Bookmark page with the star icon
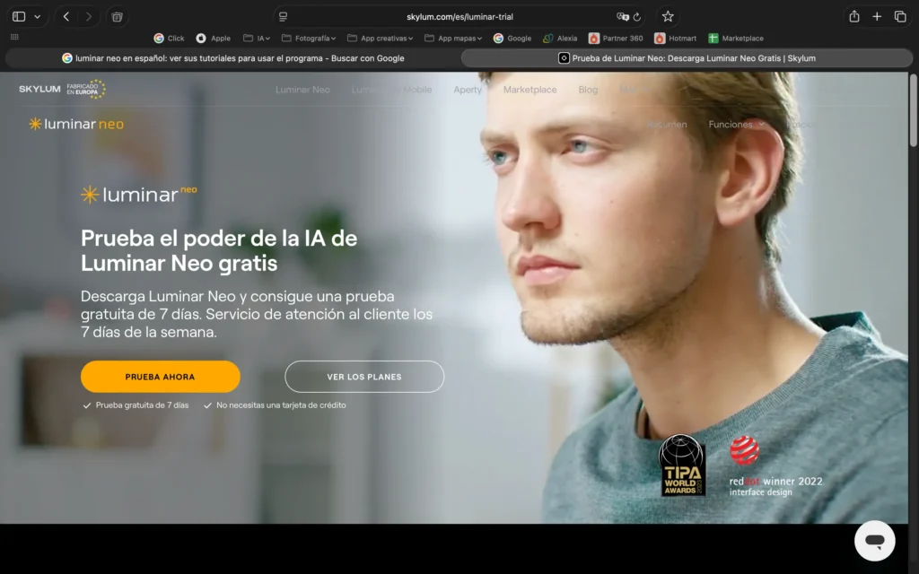Image resolution: width=919 pixels, height=574 pixels. [668, 16]
